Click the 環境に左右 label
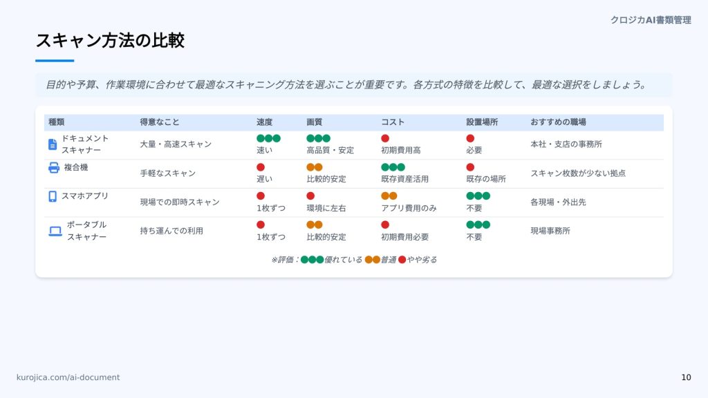 [x=326, y=208]
